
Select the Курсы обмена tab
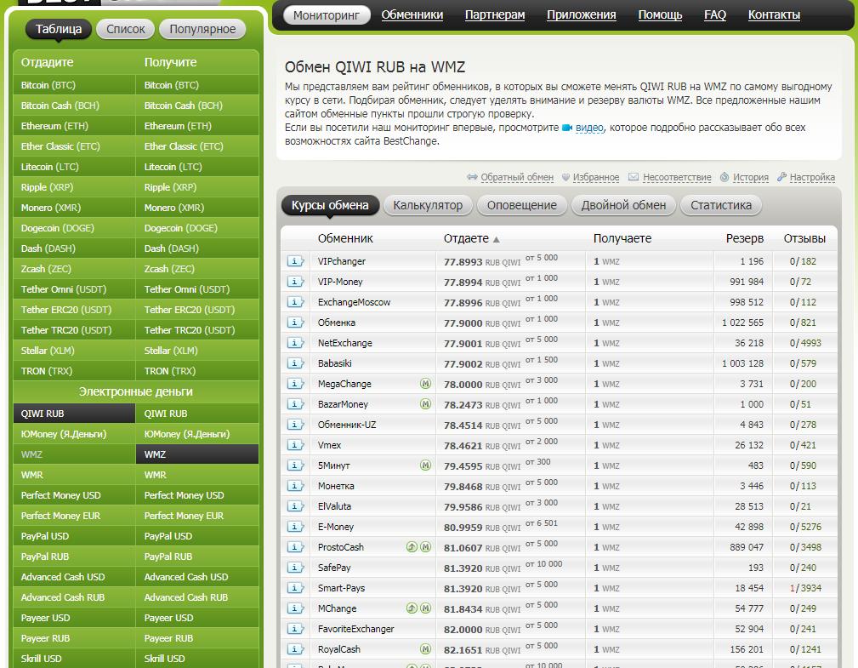330,205
